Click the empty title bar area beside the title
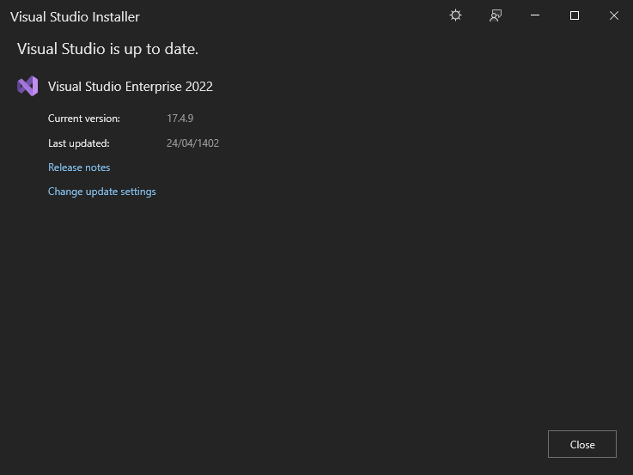This screenshot has width=633, height=475. click(x=290, y=16)
